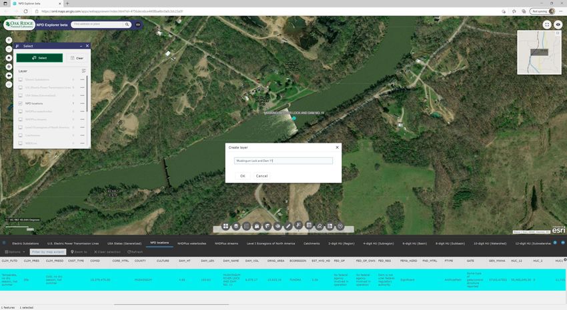Confirm Create layer with OK
Viewport: 567px width, 310px height.
pyautogui.click(x=243, y=176)
